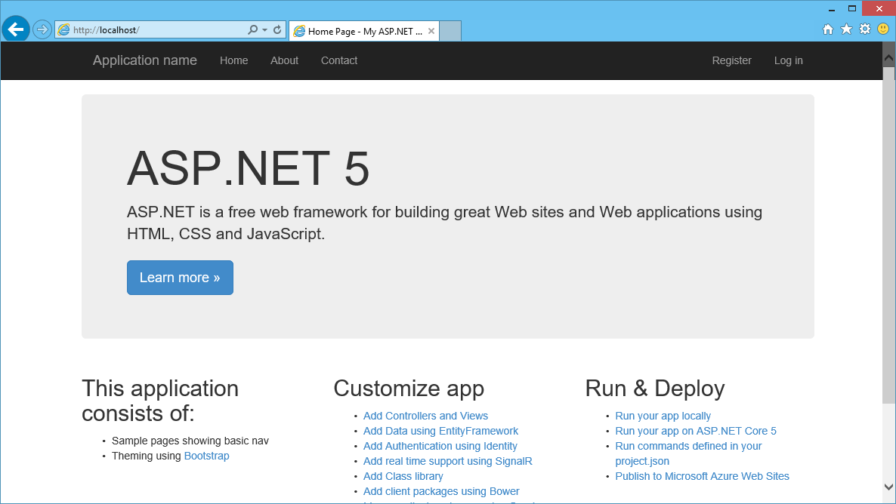Select the Home Page - My ASP.NET tab
Screen dimensions: 896x504
(x=364, y=32)
